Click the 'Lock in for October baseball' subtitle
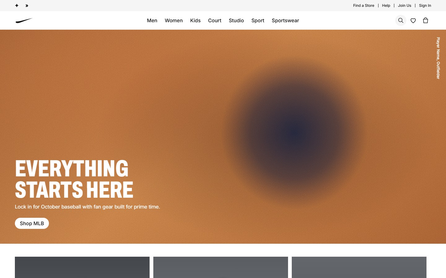This screenshot has width=446, height=278. 87,207
